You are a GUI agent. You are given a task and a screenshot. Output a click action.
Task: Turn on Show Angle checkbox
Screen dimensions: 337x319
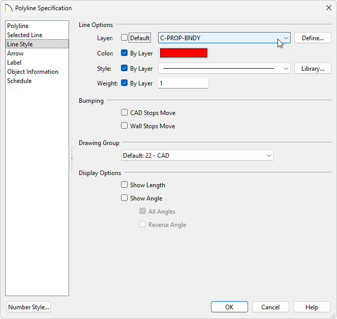(125, 198)
